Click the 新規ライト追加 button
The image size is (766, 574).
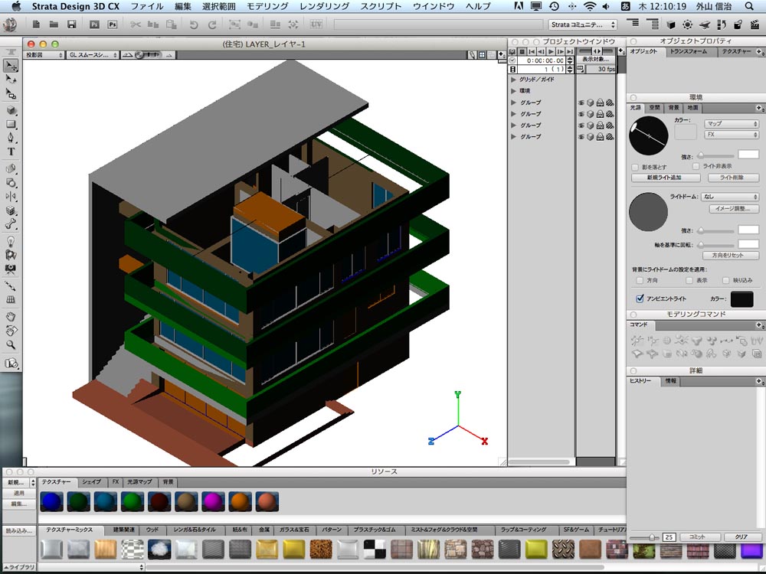coord(665,178)
